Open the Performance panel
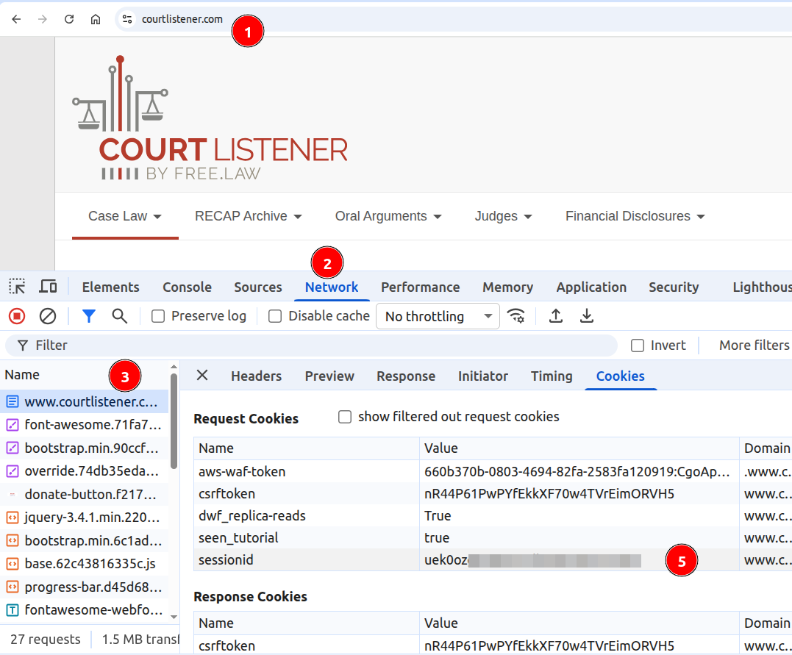Viewport: 792px width, 655px height. (x=420, y=287)
